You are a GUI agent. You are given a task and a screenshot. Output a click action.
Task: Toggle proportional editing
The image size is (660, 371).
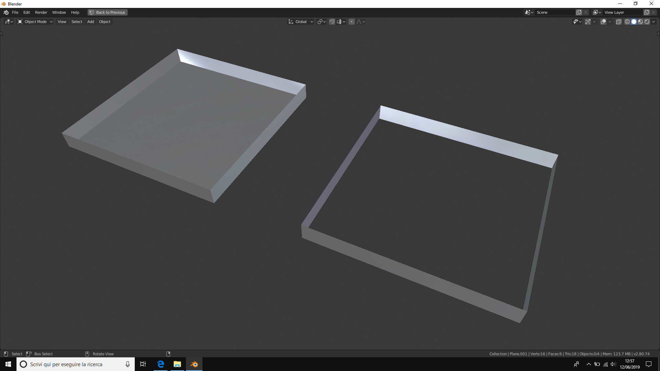(x=352, y=22)
